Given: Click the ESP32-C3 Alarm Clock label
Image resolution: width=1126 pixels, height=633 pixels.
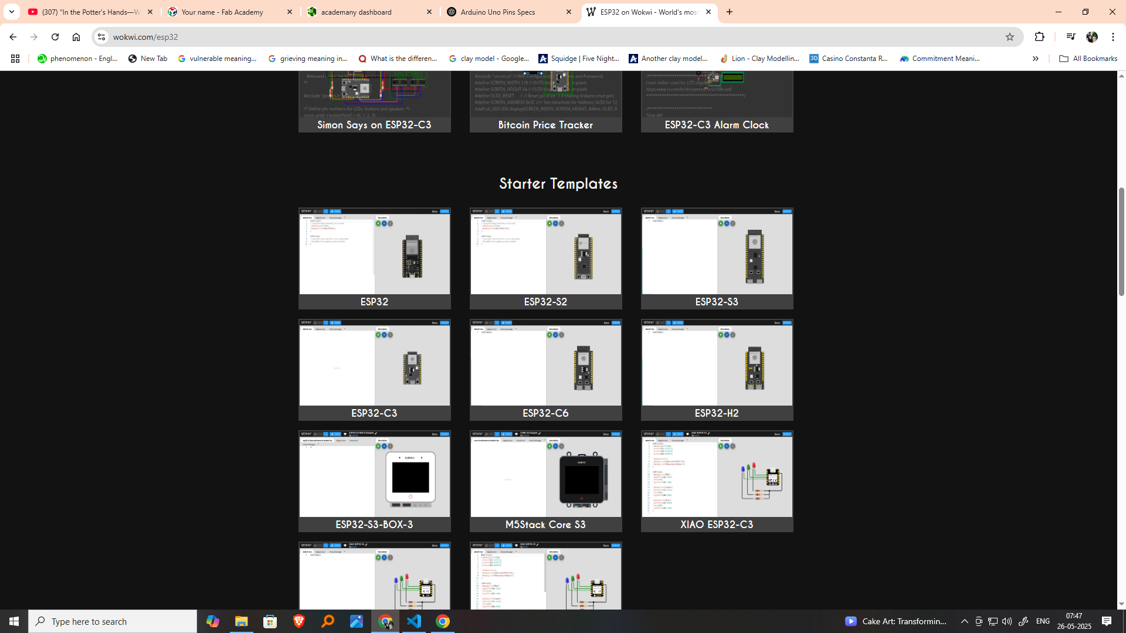Looking at the screenshot, I should [x=717, y=125].
